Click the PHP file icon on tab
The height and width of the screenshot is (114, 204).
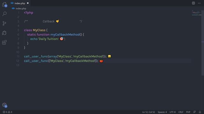[x=12, y=3]
